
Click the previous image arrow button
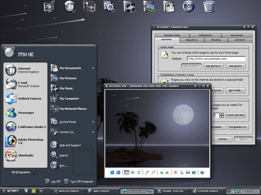pyautogui.click(x=112, y=172)
